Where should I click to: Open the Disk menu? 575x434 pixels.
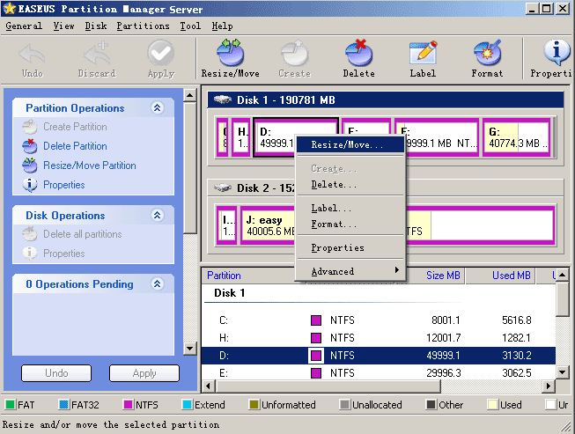96,26
